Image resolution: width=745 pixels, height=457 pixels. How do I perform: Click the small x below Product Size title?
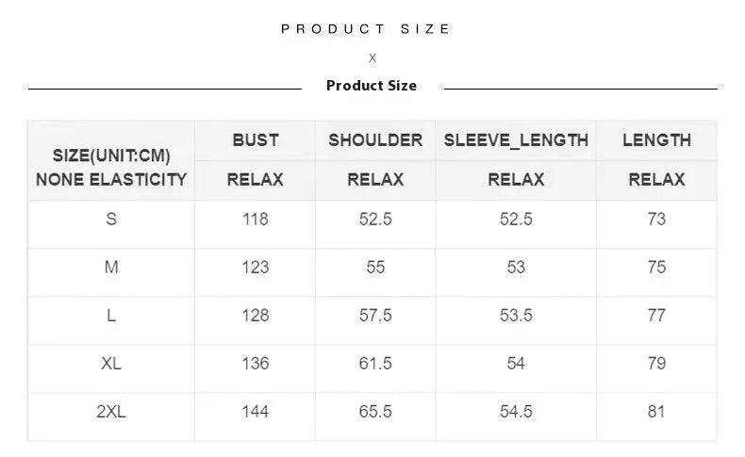[x=372, y=58]
